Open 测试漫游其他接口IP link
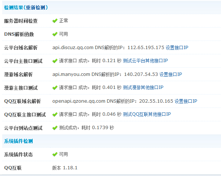 pos(143,87)
